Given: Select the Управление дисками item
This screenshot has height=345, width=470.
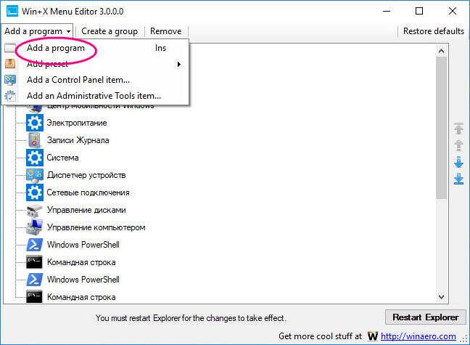Looking at the screenshot, I should pos(86,210).
